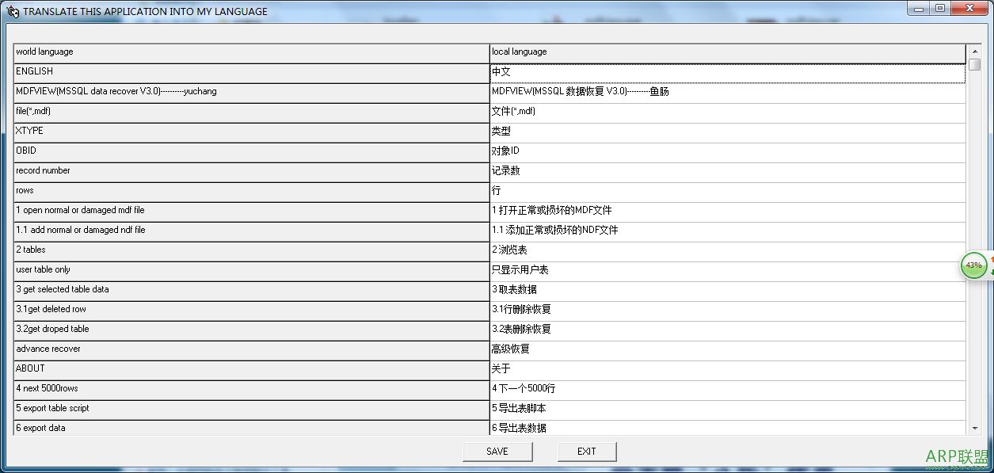
Task: Edit the translation for 'user table only'
Action: (634, 269)
